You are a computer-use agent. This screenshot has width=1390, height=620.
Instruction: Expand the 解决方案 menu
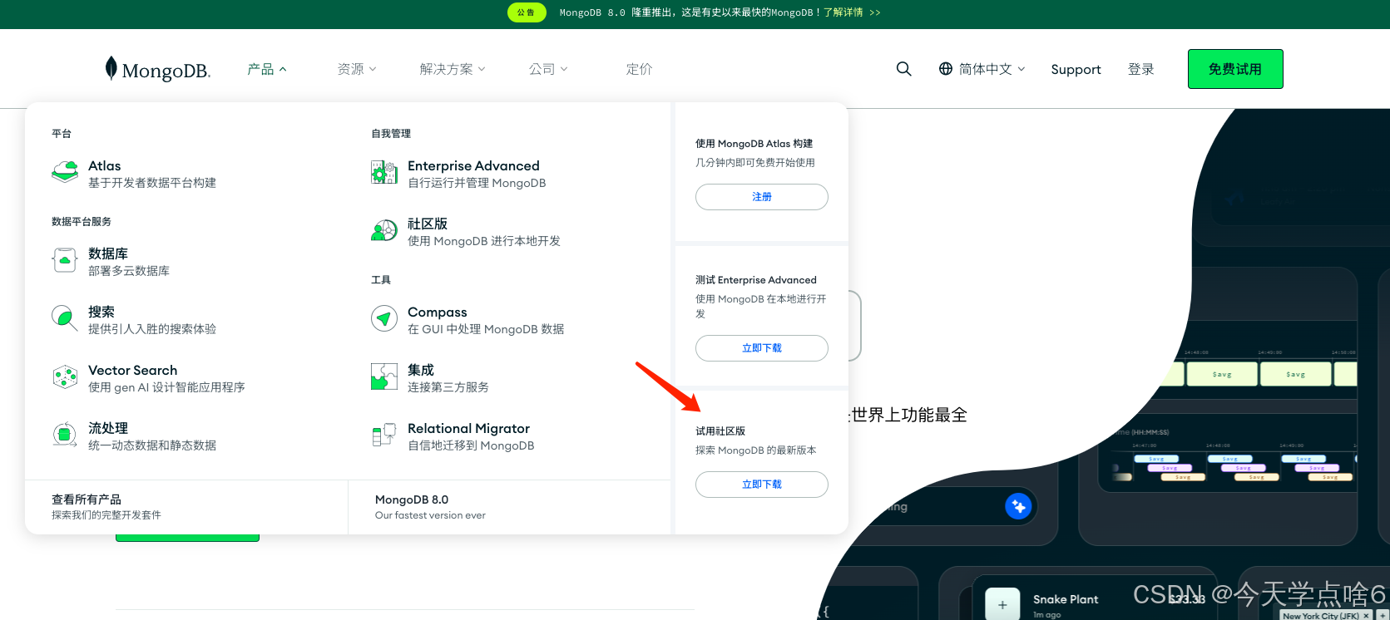[453, 69]
